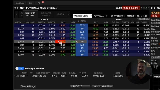
Task: Click the puts VOLUME column header
Action: click(135, 22)
